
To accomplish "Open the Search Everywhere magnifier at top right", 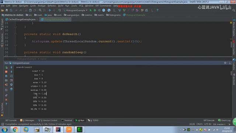I will coord(234,10).
